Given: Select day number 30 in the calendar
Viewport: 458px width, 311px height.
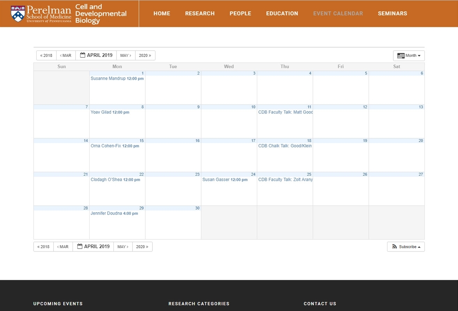Looking at the screenshot, I should click(198, 208).
